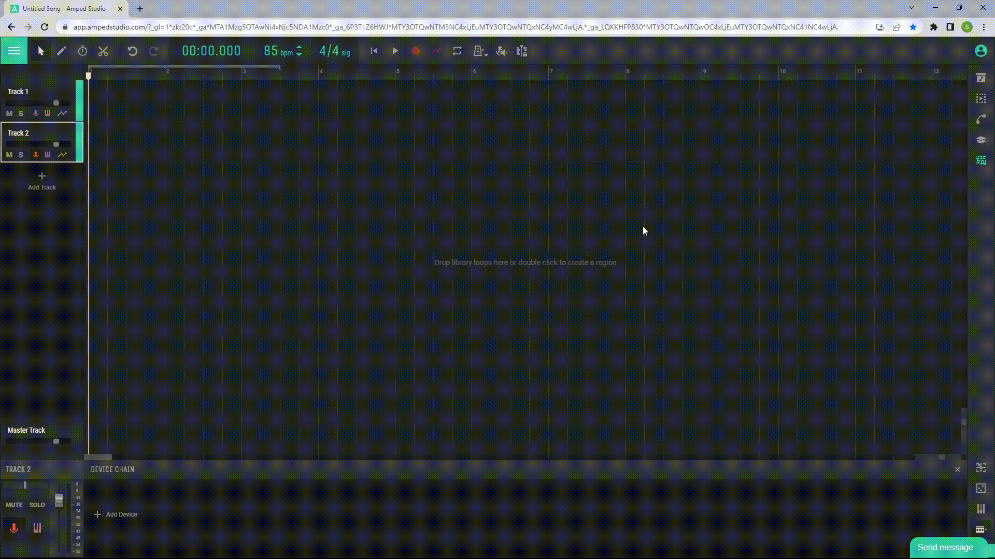Mute Track 2 in device chain
Viewport: 995px width, 559px height.
click(x=13, y=505)
